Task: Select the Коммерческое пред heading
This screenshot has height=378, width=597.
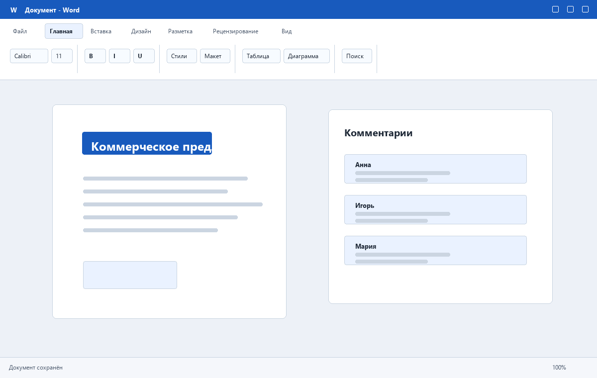Action: (x=147, y=143)
